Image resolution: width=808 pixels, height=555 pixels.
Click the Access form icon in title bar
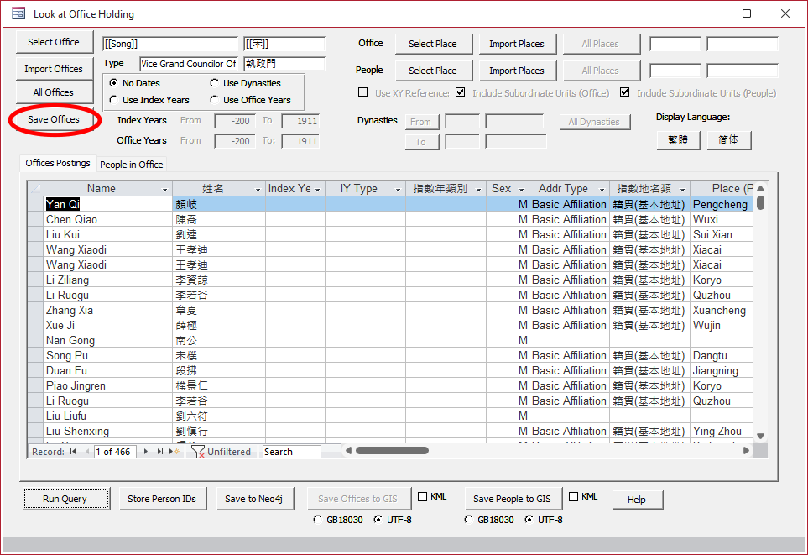(x=18, y=14)
